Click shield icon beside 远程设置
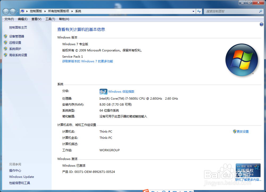The height and width of the screenshot is (192, 266). 5,42
